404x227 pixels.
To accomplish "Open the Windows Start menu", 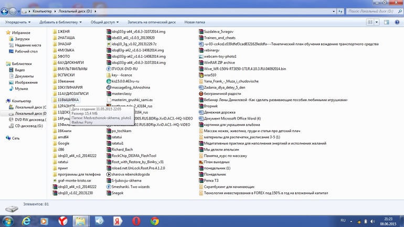I will (7, 221).
